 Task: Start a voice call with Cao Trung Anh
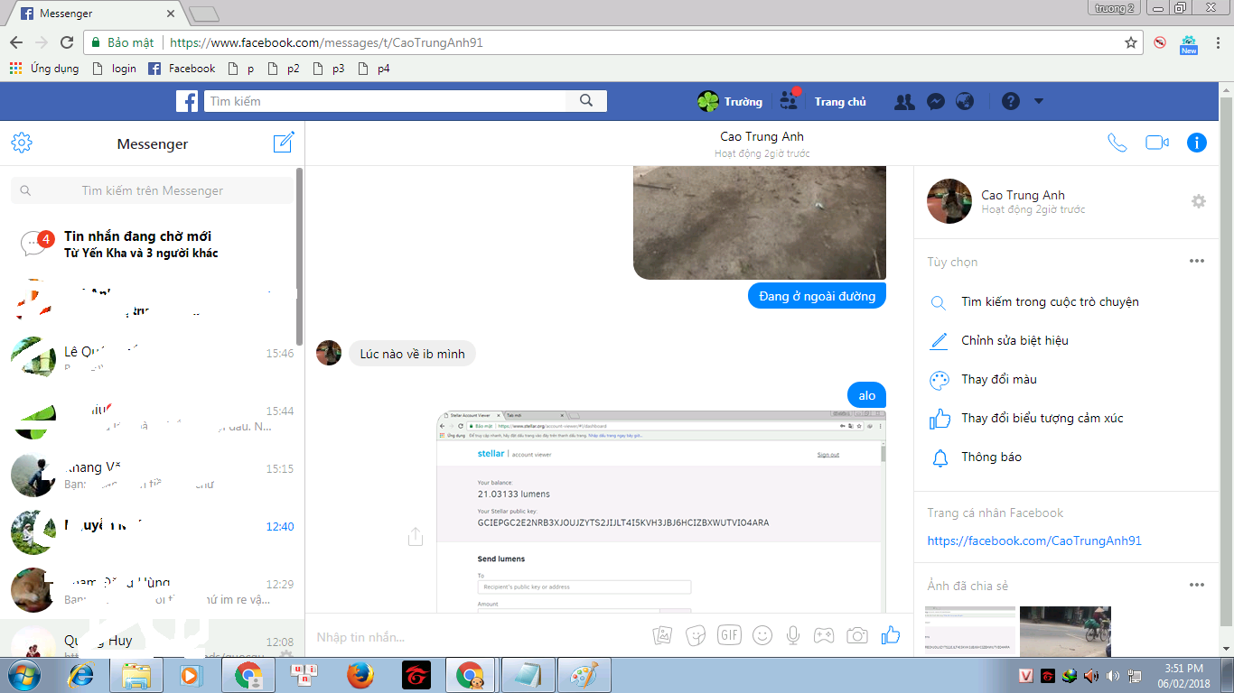click(1117, 143)
